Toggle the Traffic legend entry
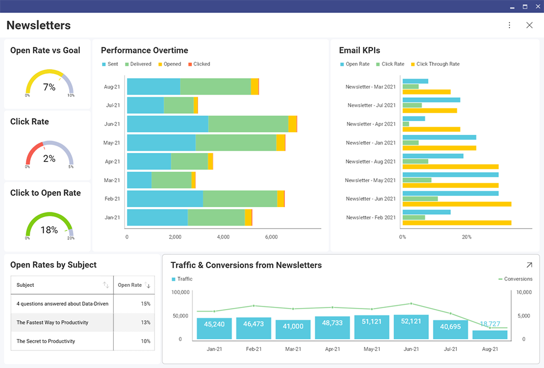The image size is (544, 368). point(182,279)
